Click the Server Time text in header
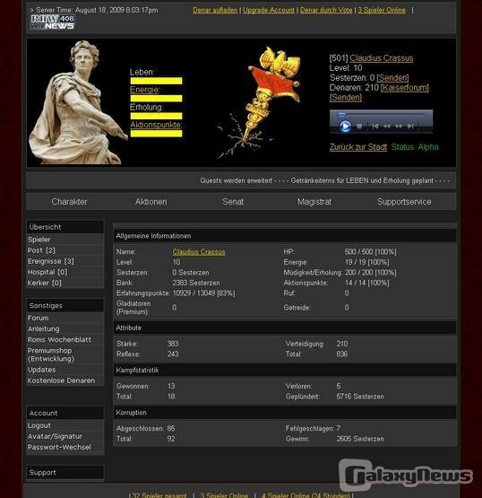 pos(94,10)
